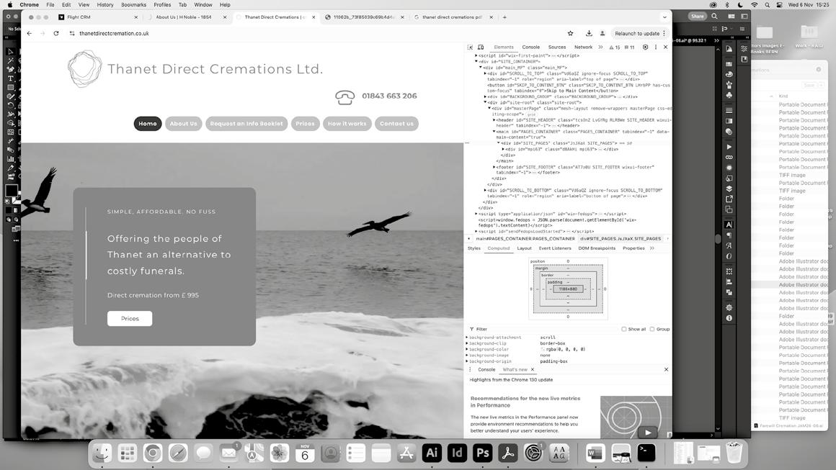Open Launchpad from the Dock
836x470 pixels.
tap(127, 453)
